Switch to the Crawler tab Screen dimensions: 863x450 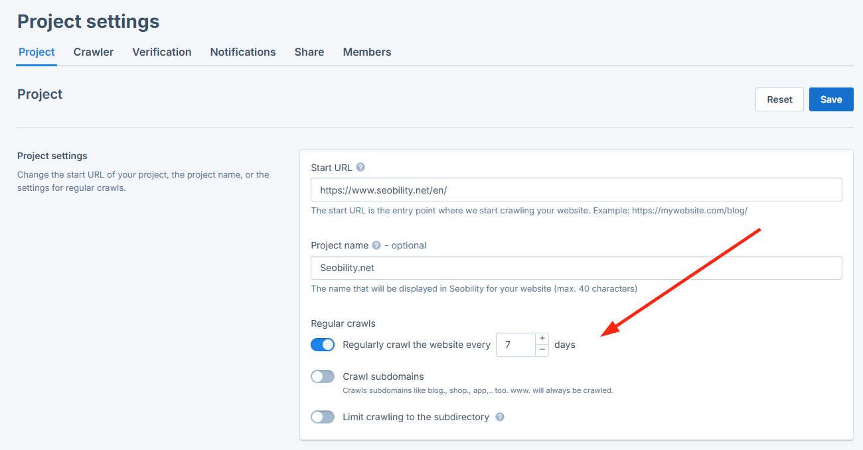[93, 52]
